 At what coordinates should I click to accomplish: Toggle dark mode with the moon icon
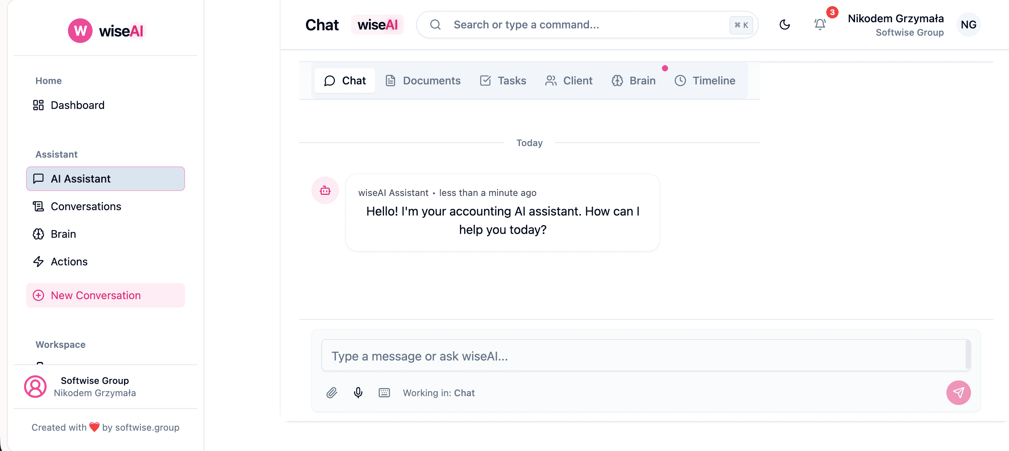[x=784, y=25]
